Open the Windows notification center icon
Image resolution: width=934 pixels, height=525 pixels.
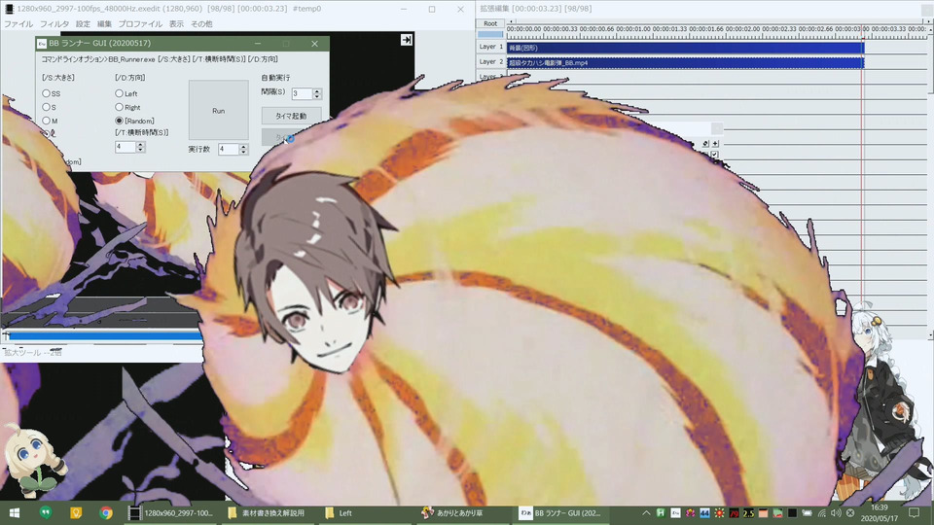pyautogui.click(x=915, y=512)
